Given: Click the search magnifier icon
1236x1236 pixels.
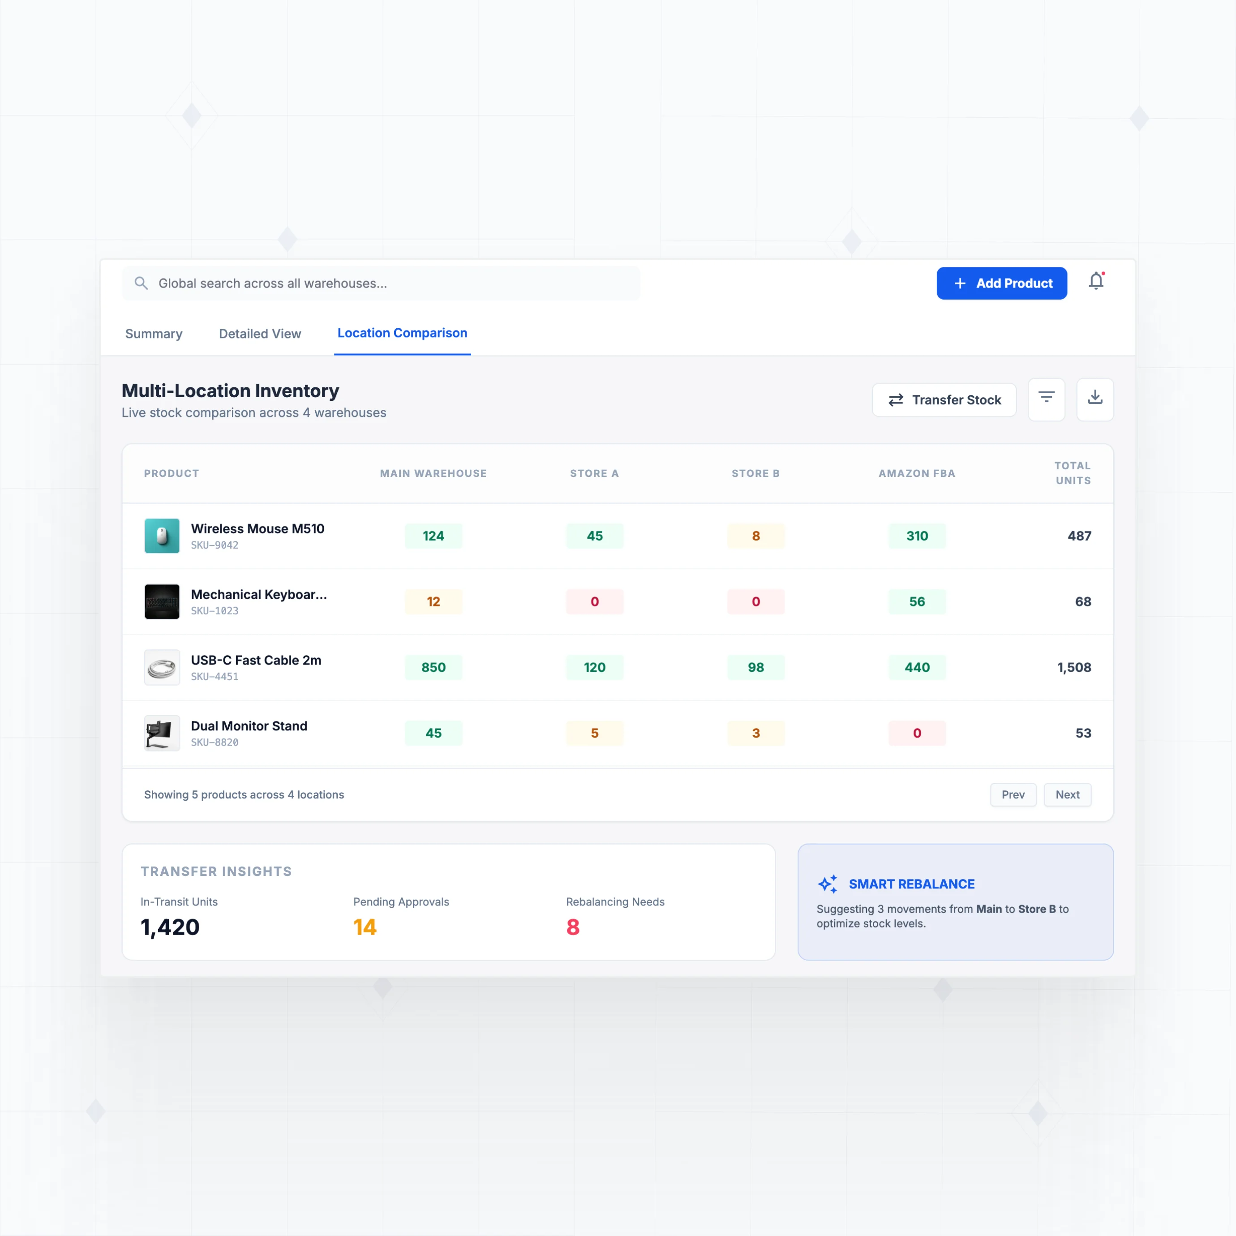Looking at the screenshot, I should click(142, 283).
